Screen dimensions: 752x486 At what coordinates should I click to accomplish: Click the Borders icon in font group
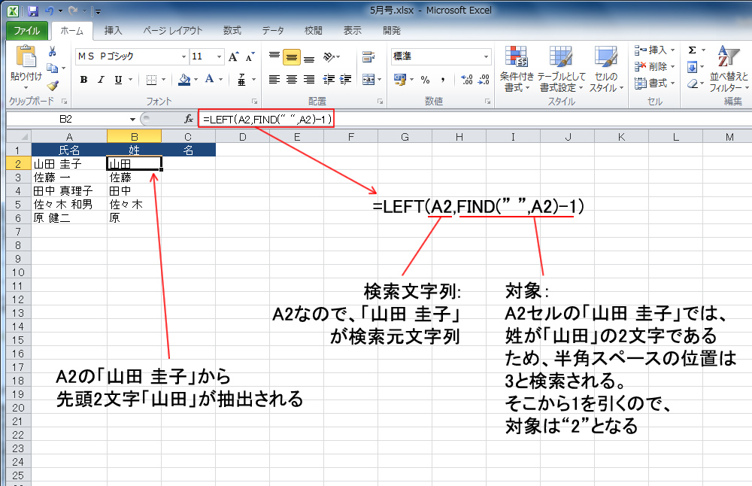[151, 80]
